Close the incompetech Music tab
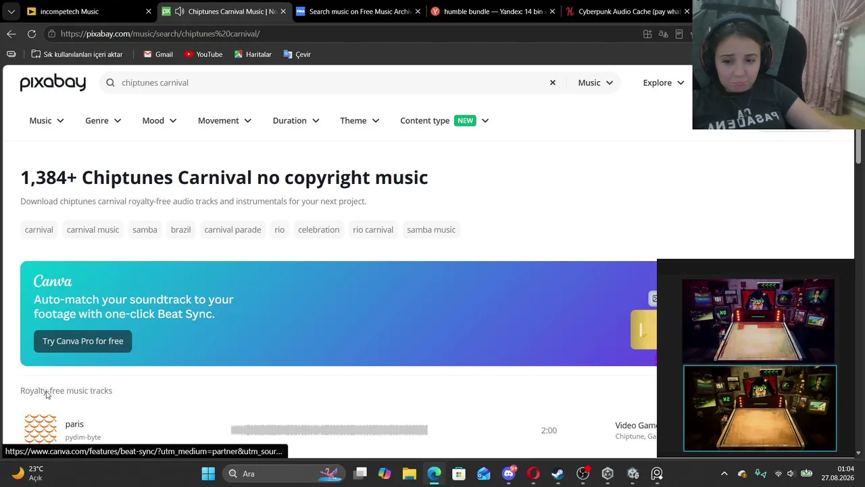865x487 pixels. pyautogui.click(x=149, y=11)
